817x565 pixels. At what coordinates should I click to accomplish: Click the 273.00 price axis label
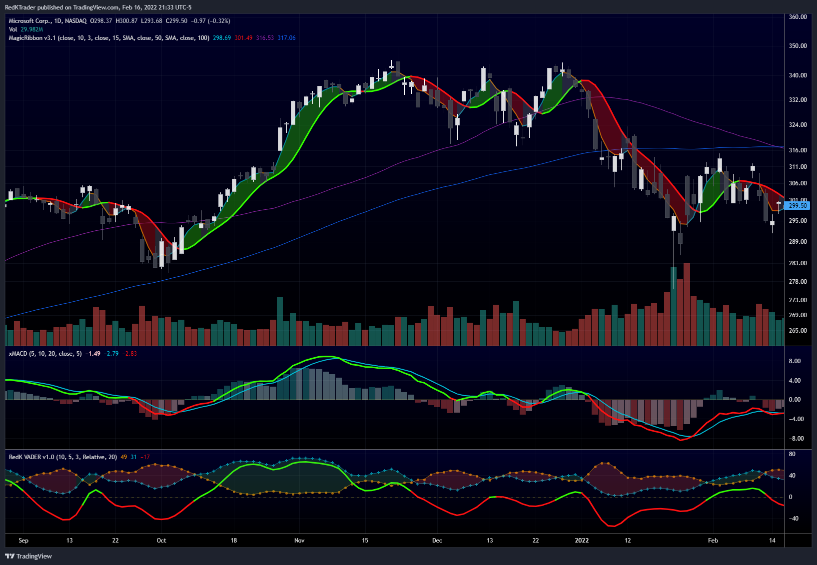point(798,300)
